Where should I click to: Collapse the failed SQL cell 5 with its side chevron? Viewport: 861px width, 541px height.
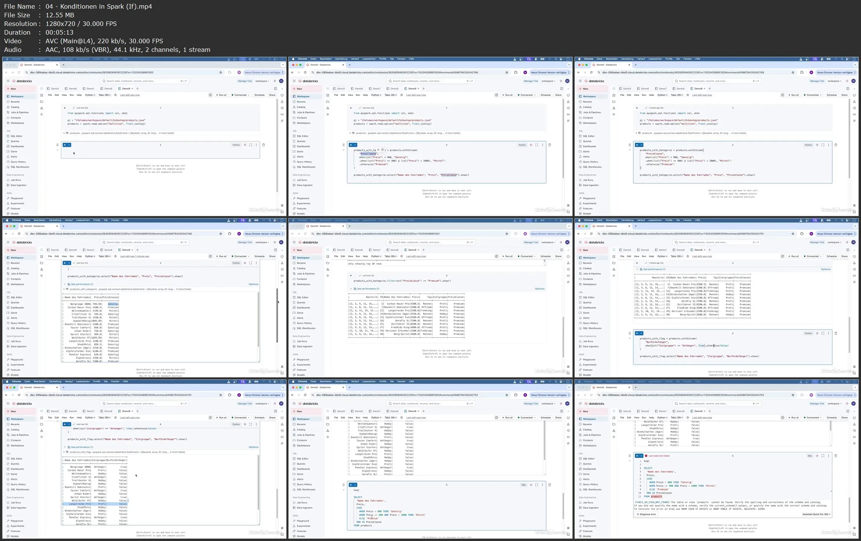(x=629, y=461)
